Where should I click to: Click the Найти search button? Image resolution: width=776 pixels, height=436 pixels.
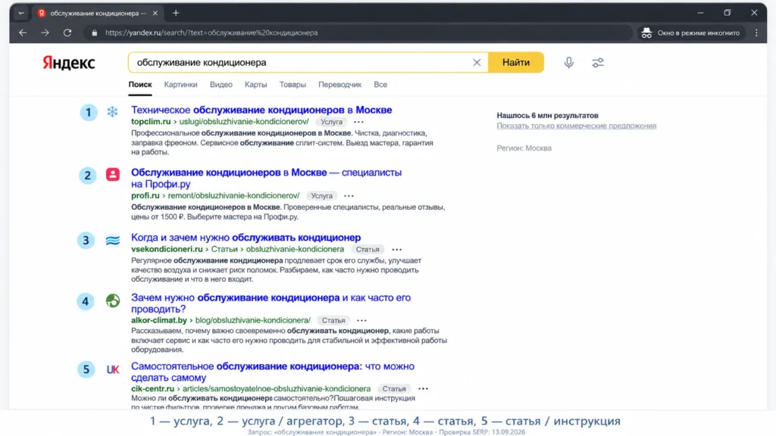click(x=515, y=62)
